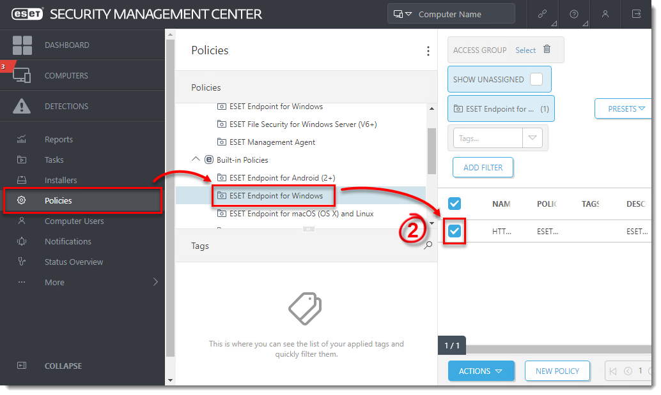Click the More ellipsis icon
The height and width of the screenshot is (395, 661).
tap(22, 282)
